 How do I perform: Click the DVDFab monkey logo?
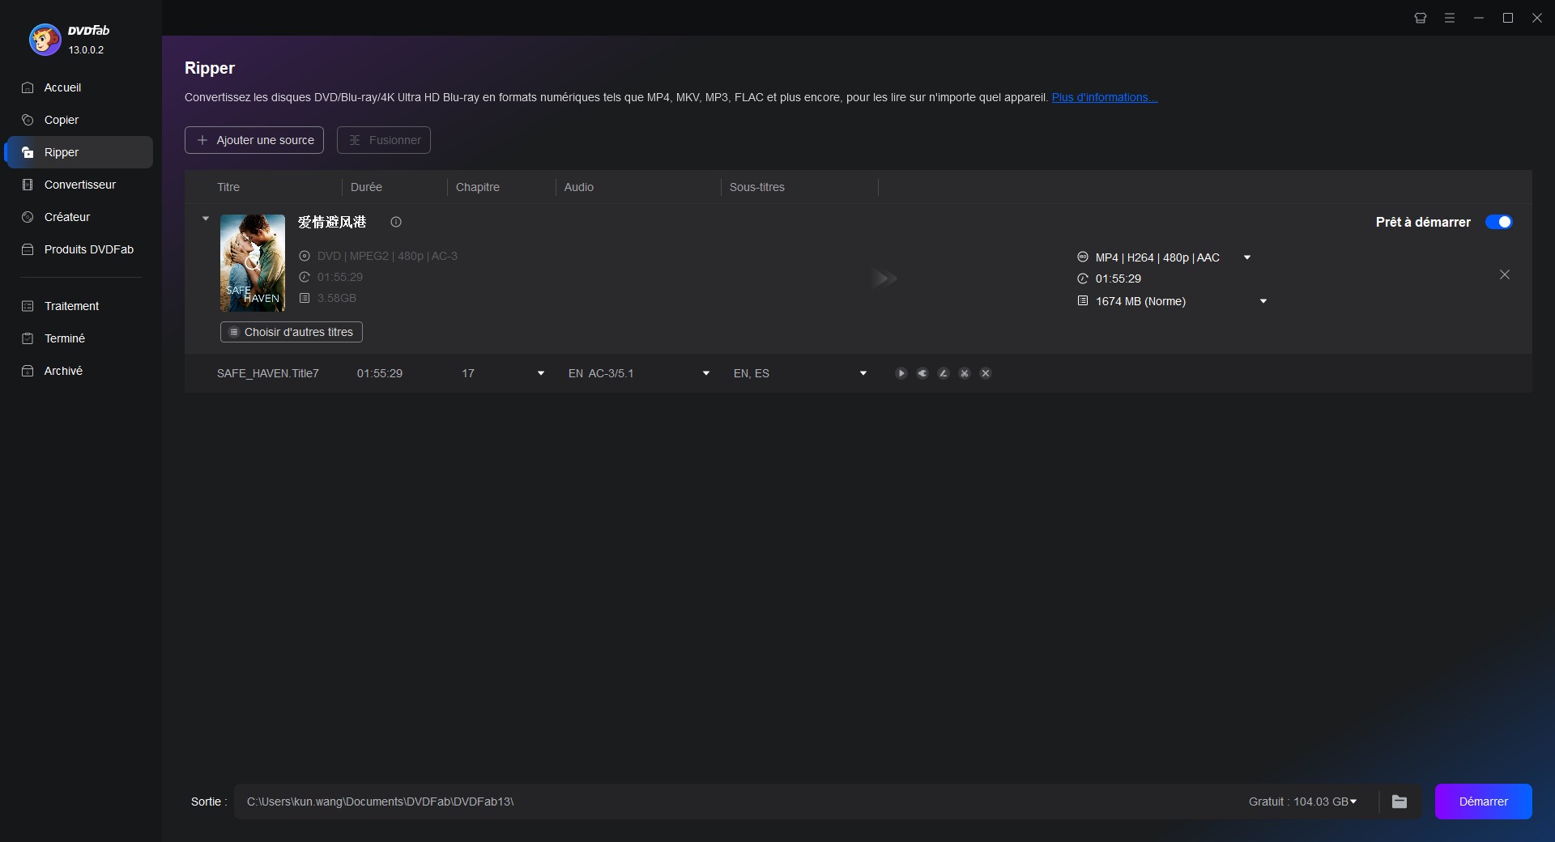point(45,39)
